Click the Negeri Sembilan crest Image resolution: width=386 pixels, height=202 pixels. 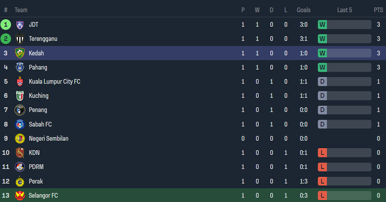pos(20,139)
